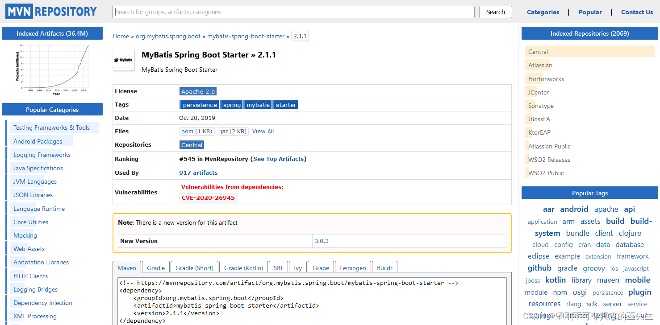This screenshot has height=325, width=660.
Task: Switch to the Gradle (Short) tab
Action: tap(194, 267)
